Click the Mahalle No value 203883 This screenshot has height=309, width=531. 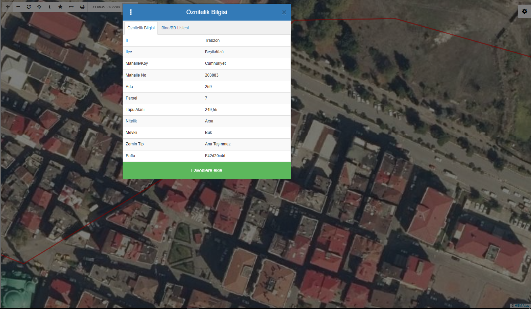point(211,75)
